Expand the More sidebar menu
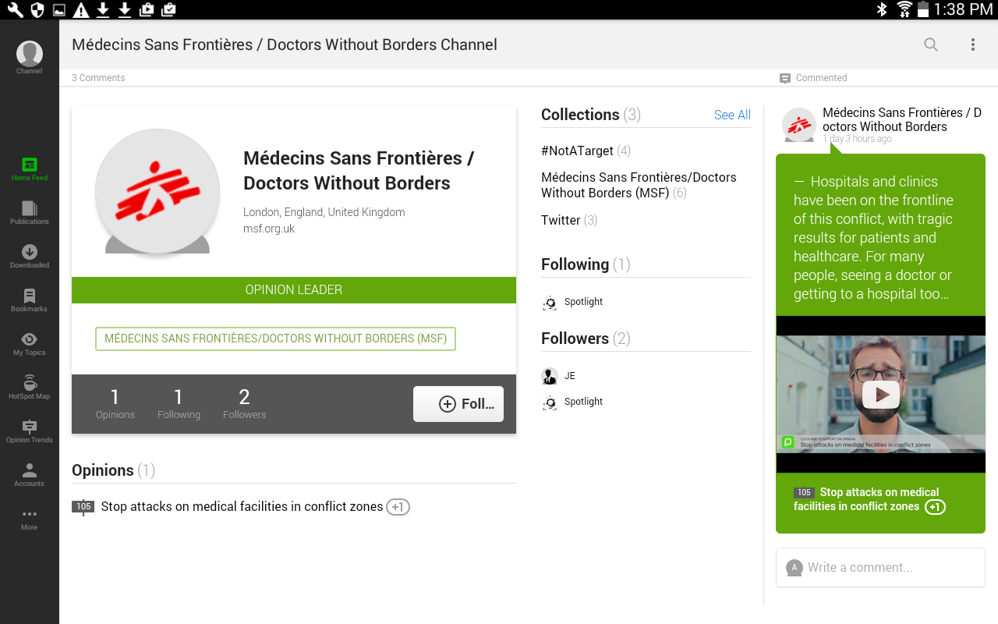 (x=30, y=517)
